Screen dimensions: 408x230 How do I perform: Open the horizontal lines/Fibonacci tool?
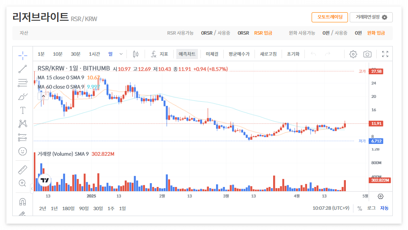[x=23, y=83]
